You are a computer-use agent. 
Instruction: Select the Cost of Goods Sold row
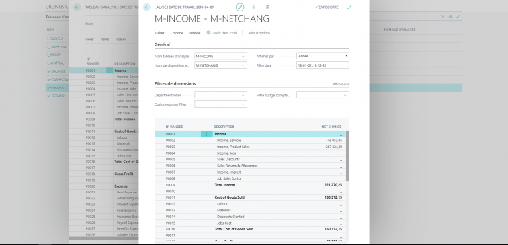[250, 197]
